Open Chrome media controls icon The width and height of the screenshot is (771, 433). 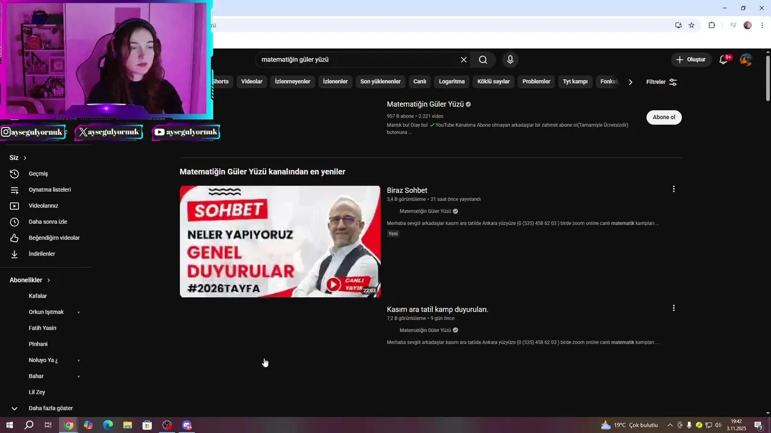coord(733,25)
